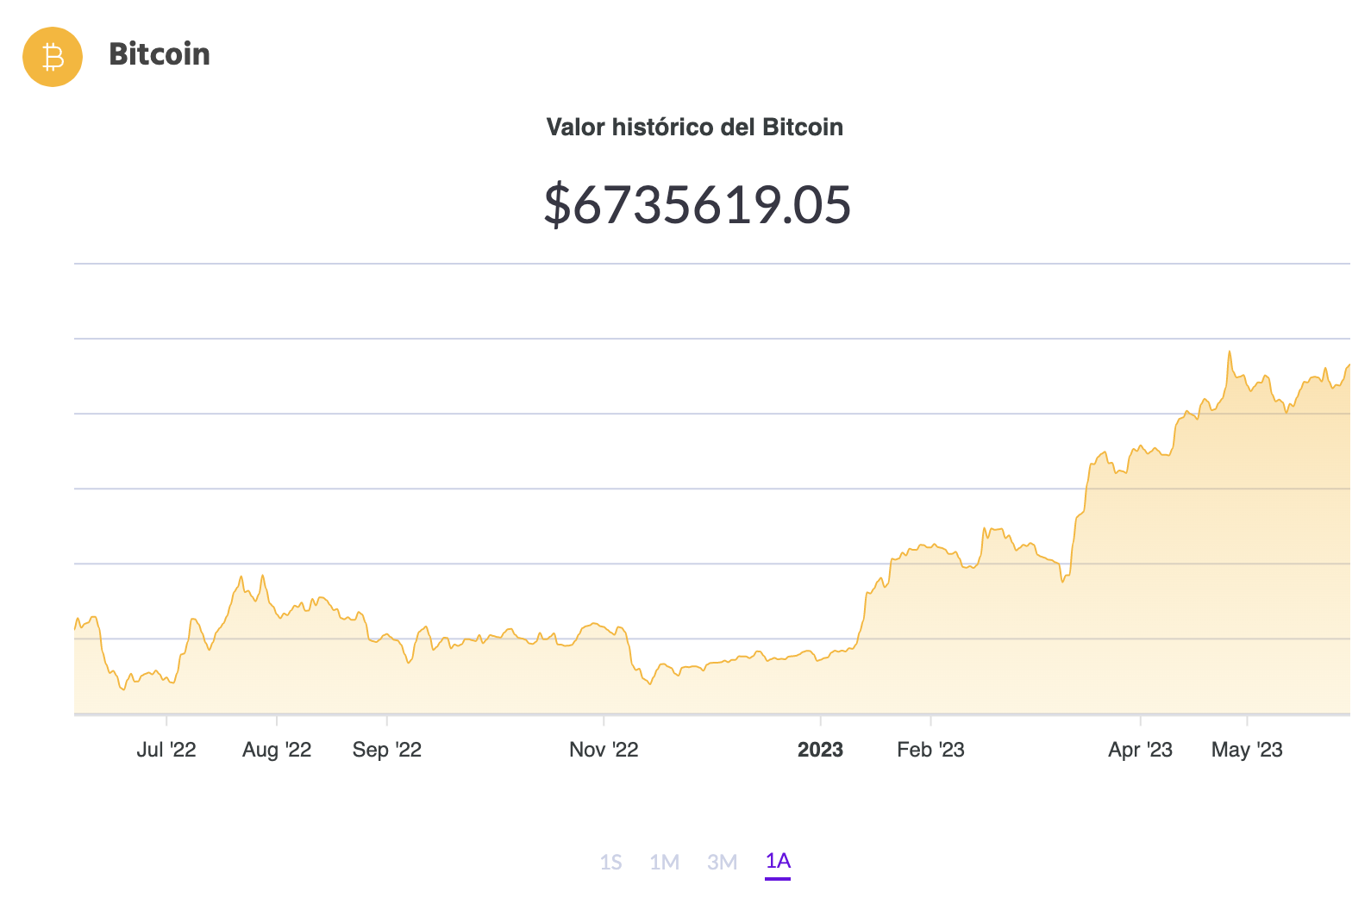Click the Bitcoin currency logo icon
The width and height of the screenshot is (1371, 910).
(51, 56)
